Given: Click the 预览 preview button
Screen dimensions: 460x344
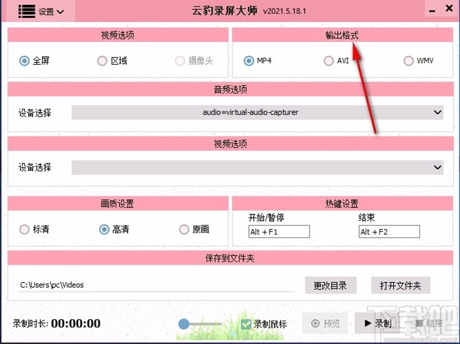Looking at the screenshot, I should 326,323.
